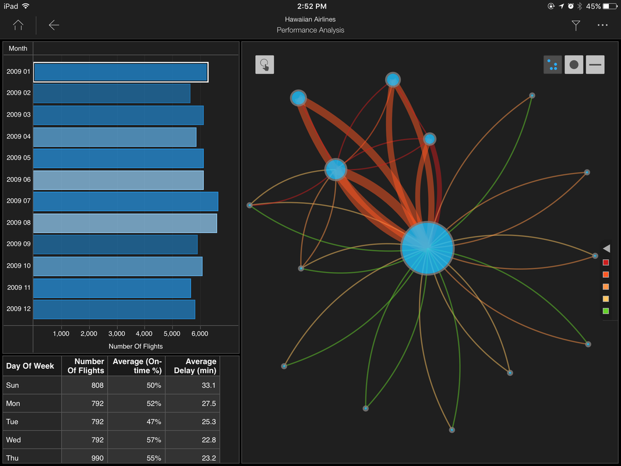Tap the battery indicator in status bar
621x466 pixels.
pos(610,6)
